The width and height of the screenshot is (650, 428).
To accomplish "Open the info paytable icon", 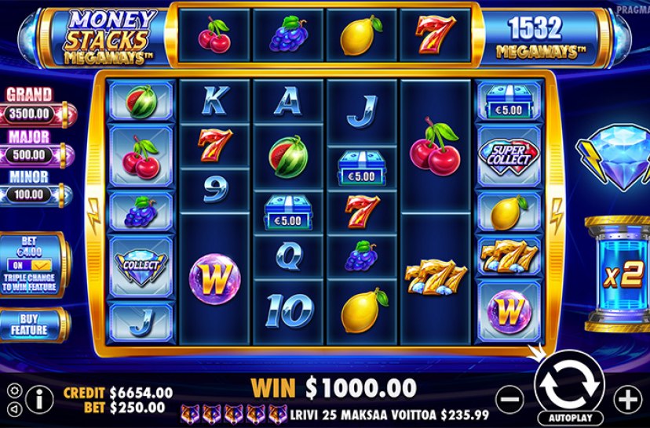I will tap(39, 400).
